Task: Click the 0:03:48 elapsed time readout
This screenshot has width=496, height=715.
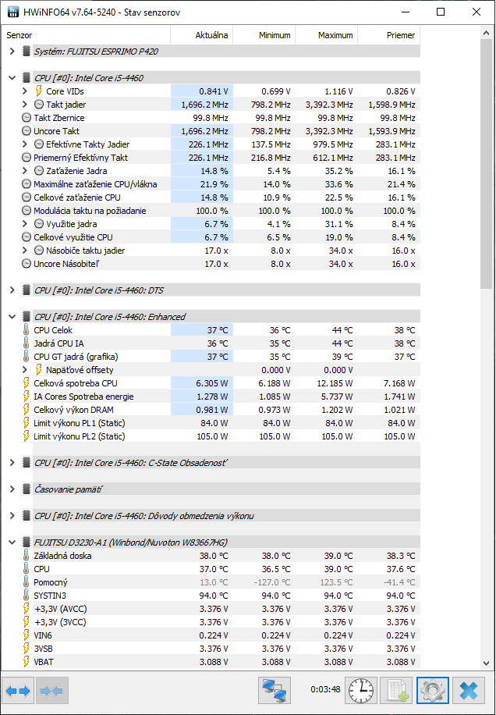Action: 325,689
